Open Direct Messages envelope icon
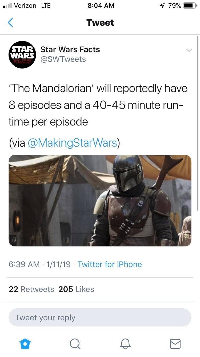The height and width of the screenshot is (357, 200). (x=175, y=344)
